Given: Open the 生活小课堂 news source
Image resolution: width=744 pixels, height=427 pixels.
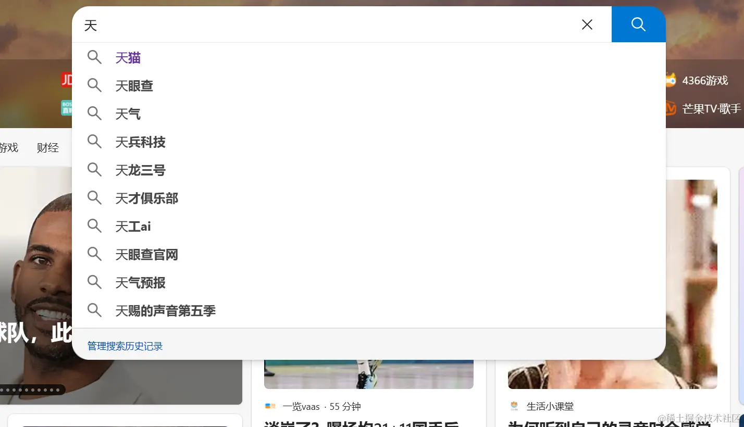Looking at the screenshot, I should [x=550, y=407].
